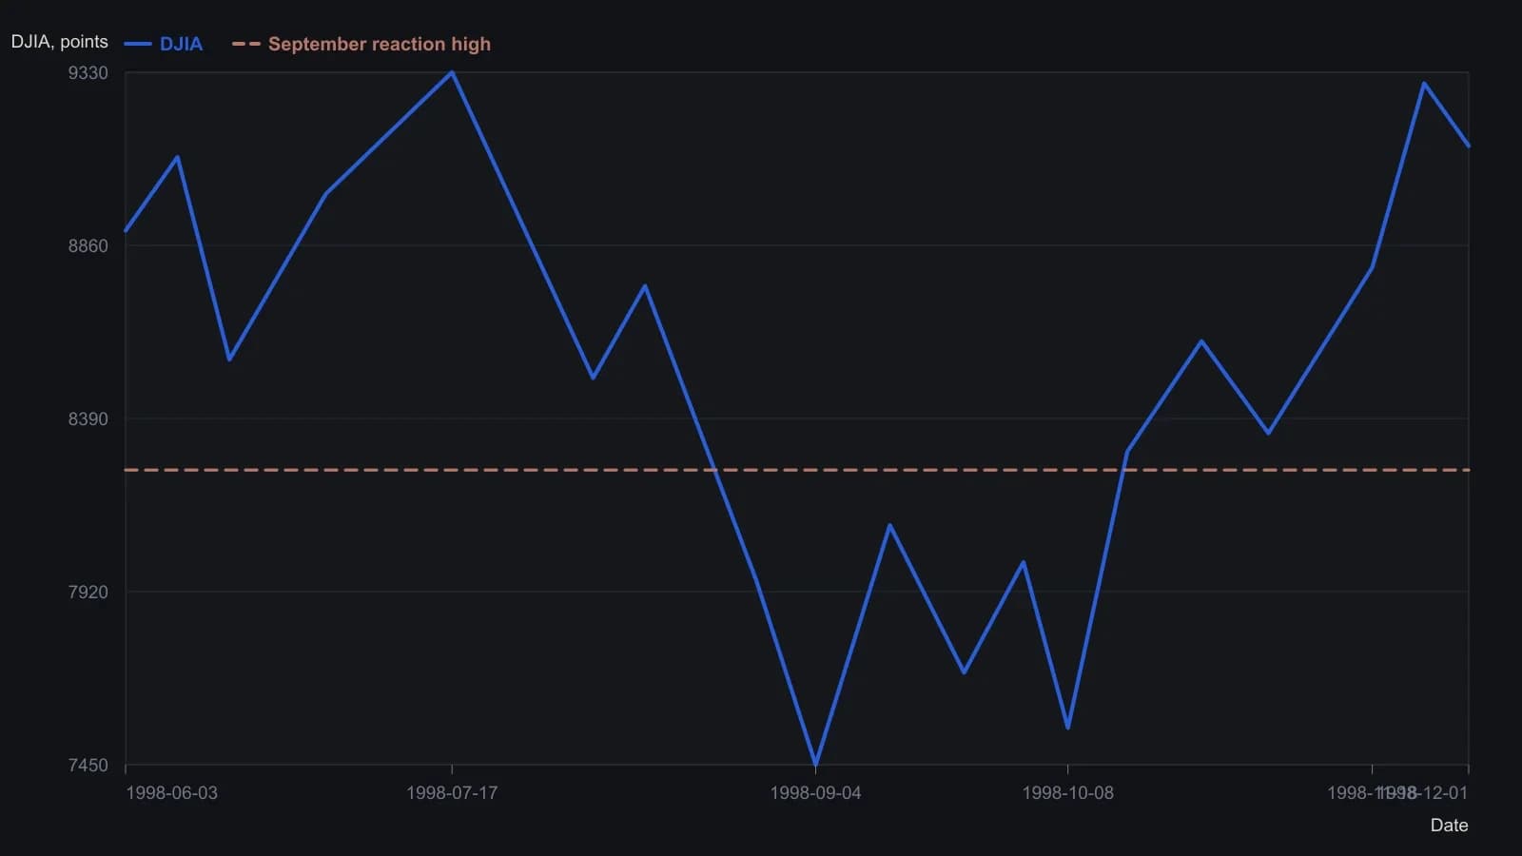Select the DJIA low point at 1998-09-04
This screenshot has height=856, width=1522.
815,764
